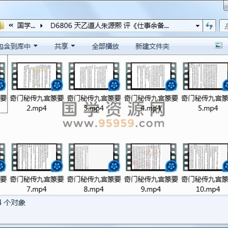The image size is (228, 228).
Task: Select thumbnail of 奇门秘传九宫篆要5.mp4
Action: click(205, 76)
